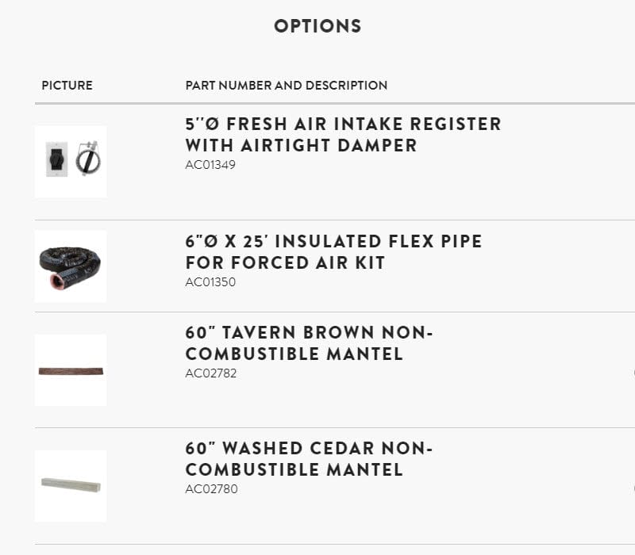Open the 5"Ø Fresh Air Intake Register title
The image size is (635, 555).
tap(343, 135)
